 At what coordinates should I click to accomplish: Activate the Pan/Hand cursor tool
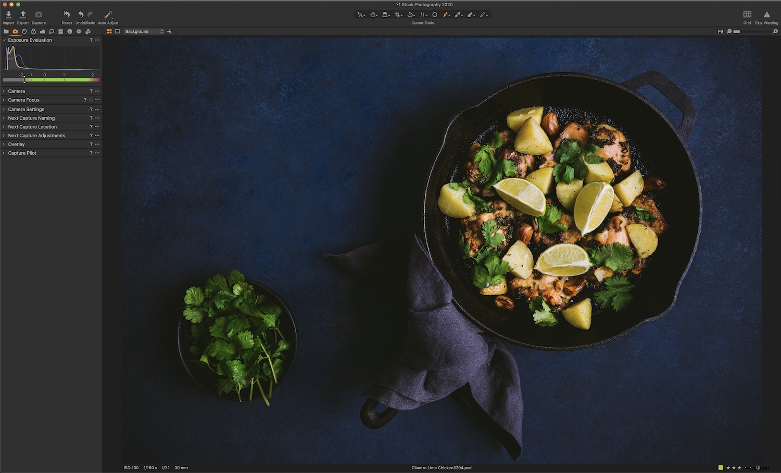[373, 15]
